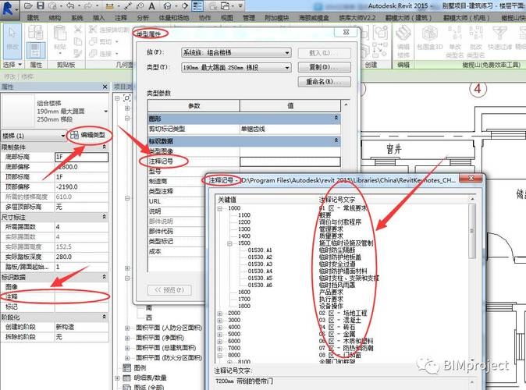
Task: Collapse the 图形 group in type parameters
Action: tap(336, 118)
